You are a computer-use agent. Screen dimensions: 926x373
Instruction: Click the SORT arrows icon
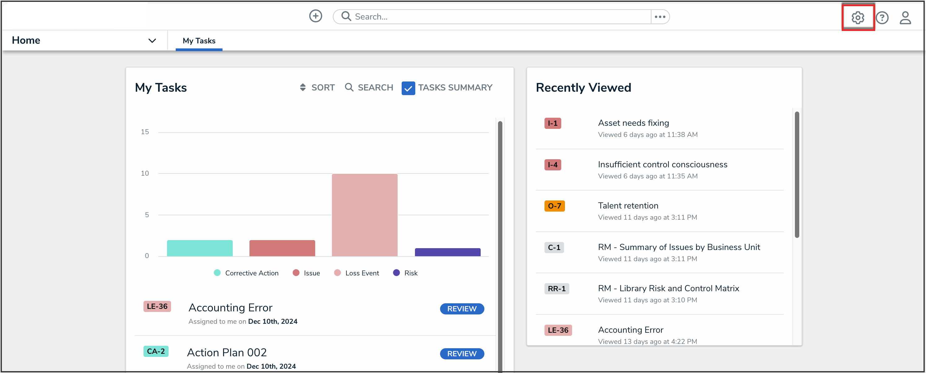tap(303, 87)
